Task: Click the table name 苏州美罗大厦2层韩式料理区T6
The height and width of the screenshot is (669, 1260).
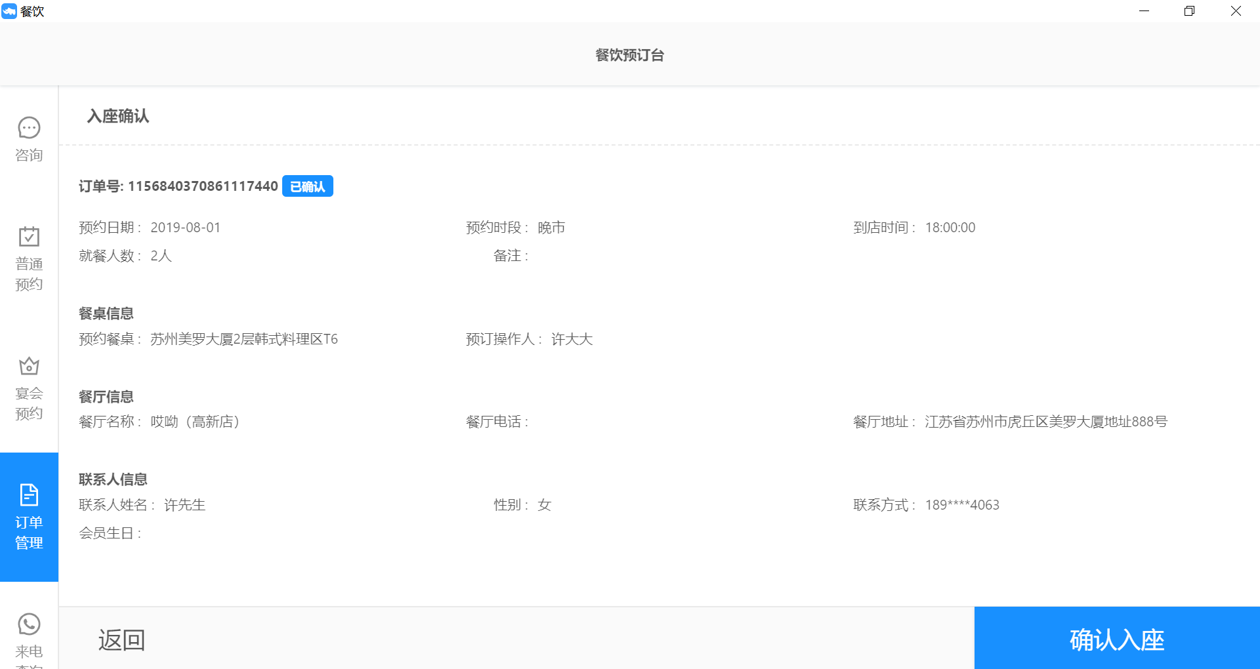Action: pos(244,339)
